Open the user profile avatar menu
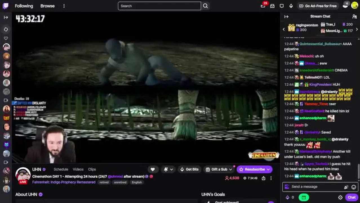This screenshot has height=203, width=360. (x=355, y=6)
